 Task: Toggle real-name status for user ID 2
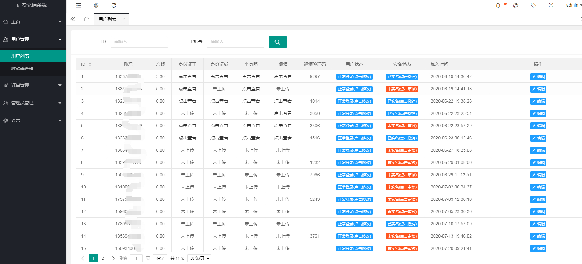coord(402,89)
